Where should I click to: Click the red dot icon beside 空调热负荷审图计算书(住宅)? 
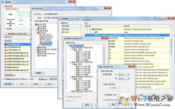point(5,53)
